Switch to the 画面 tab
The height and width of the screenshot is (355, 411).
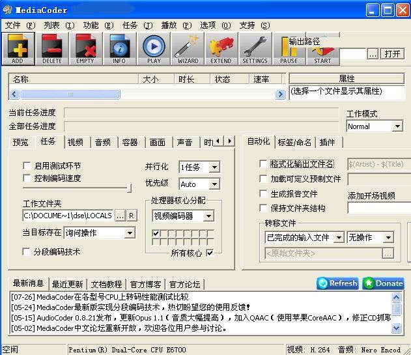click(x=158, y=143)
